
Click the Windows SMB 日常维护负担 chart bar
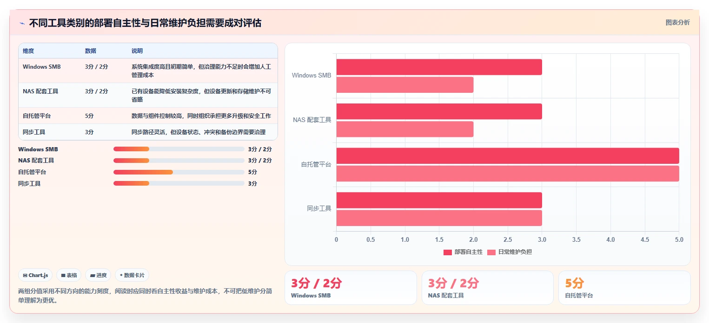pos(404,85)
